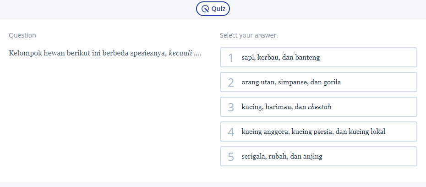Click the italic word "kecuali" in the question
The image size is (426, 187).
pyautogui.click(x=180, y=53)
